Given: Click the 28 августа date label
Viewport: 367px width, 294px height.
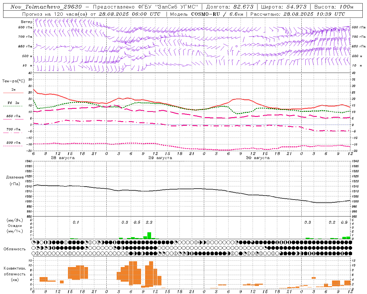Looking at the screenshot, I should click(x=63, y=158).
